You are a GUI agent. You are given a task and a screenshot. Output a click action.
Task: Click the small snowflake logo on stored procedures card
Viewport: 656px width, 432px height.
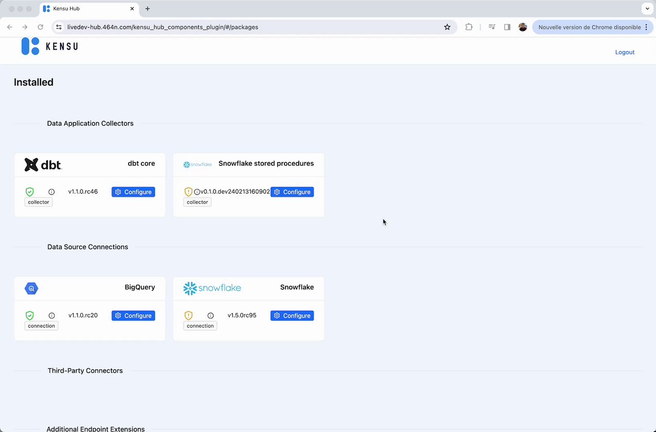198,164
